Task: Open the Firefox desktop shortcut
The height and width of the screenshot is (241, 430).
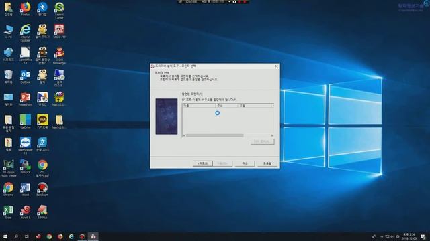Action: tap(26, 9)
